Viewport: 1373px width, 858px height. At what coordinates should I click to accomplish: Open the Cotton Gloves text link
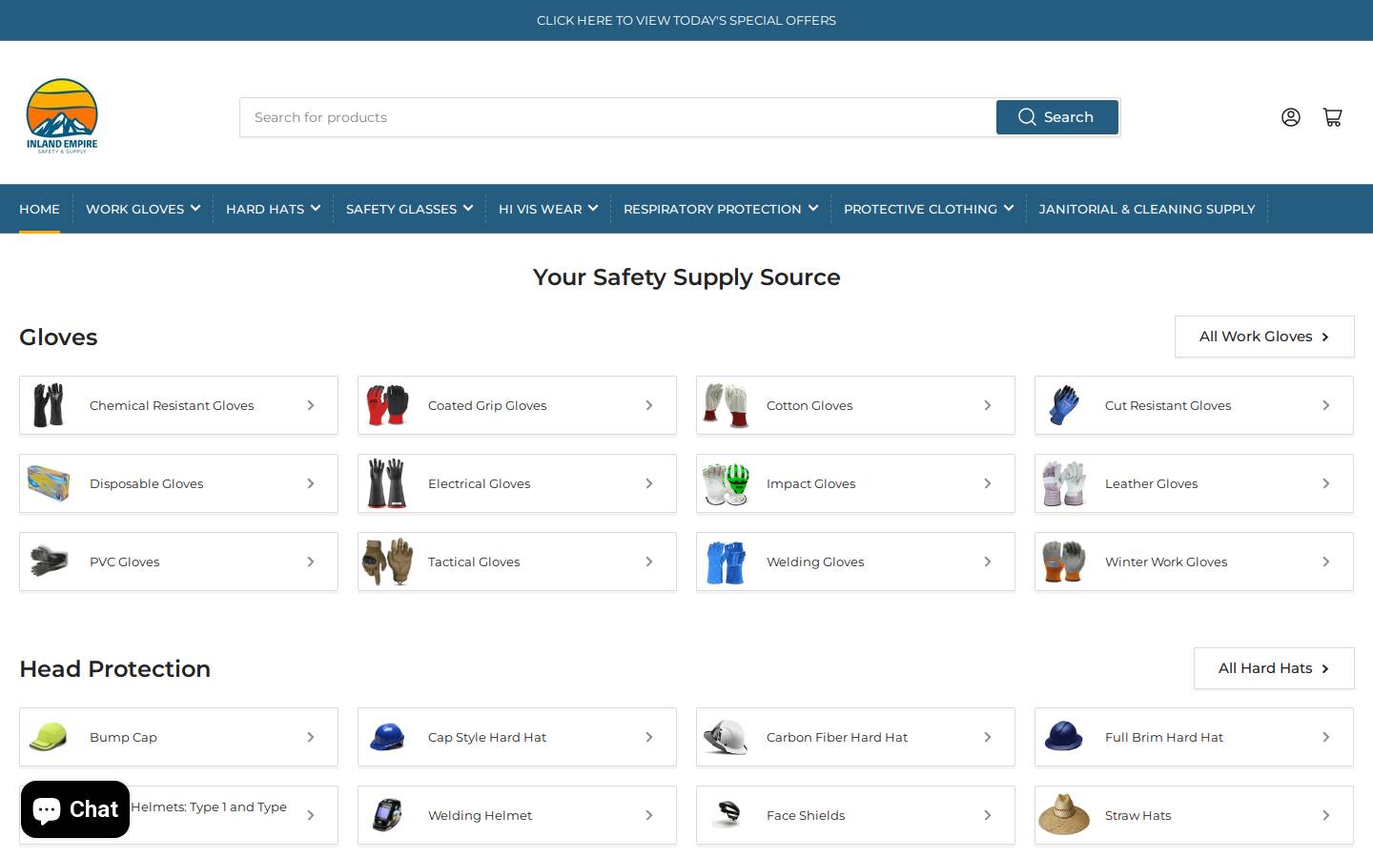click(x=809, y=405)
